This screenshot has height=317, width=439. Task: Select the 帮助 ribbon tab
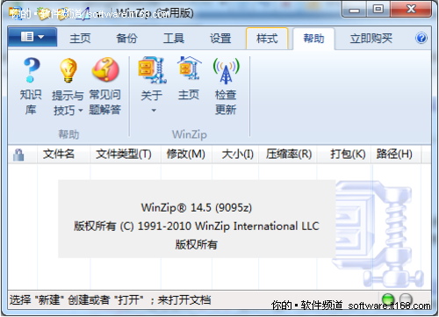coord(313,39)
